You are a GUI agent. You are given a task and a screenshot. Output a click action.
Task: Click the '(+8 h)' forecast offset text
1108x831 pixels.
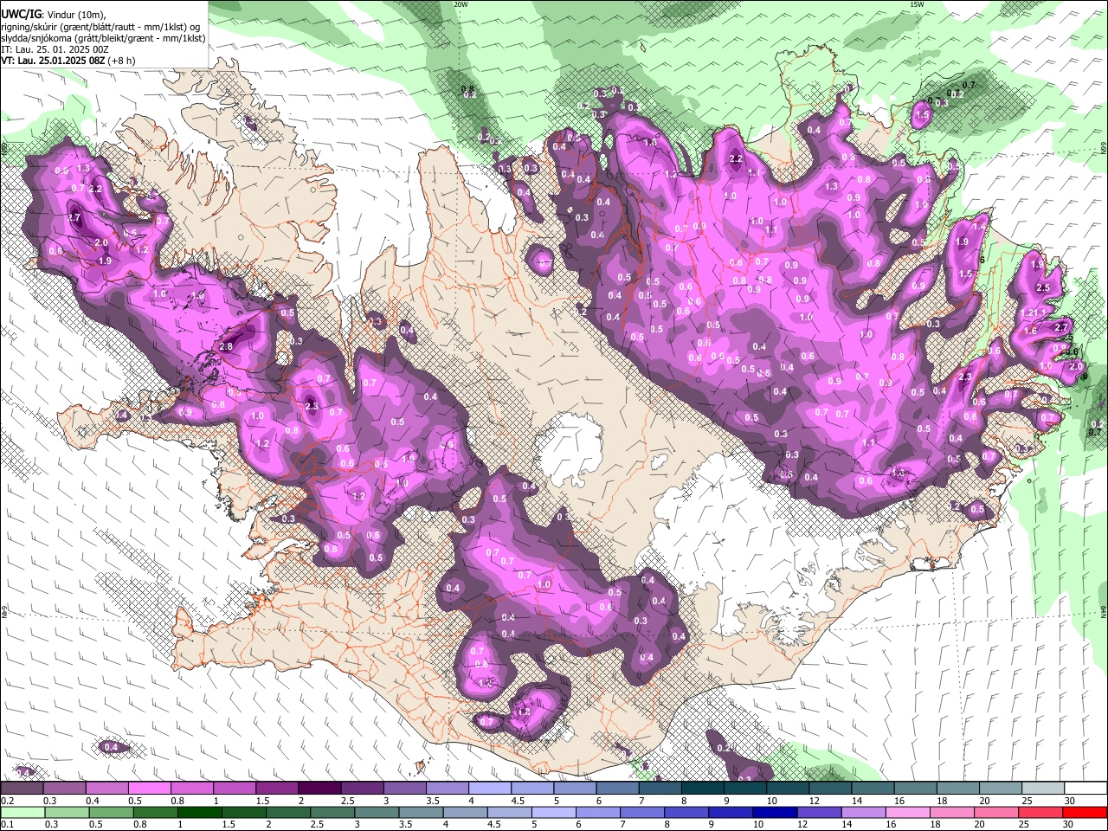click(120, 61)
